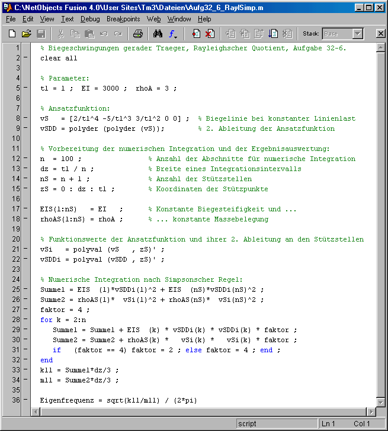Open the View menu
This screenshot has width=388, height=431.
pos(47,19)
